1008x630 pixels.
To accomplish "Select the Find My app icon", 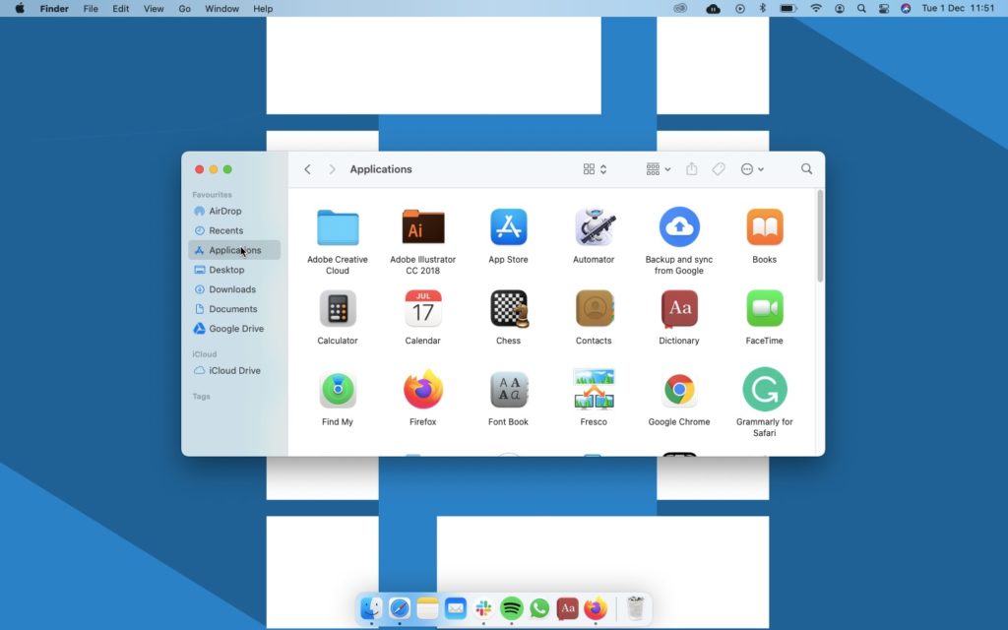I will pos(338,390).
